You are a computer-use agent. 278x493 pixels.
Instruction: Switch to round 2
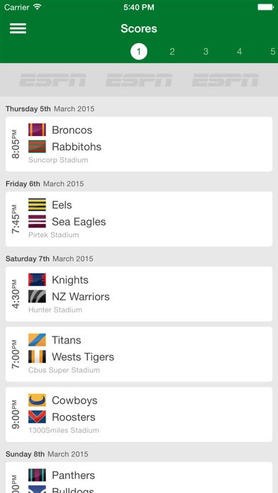[172, 52]
